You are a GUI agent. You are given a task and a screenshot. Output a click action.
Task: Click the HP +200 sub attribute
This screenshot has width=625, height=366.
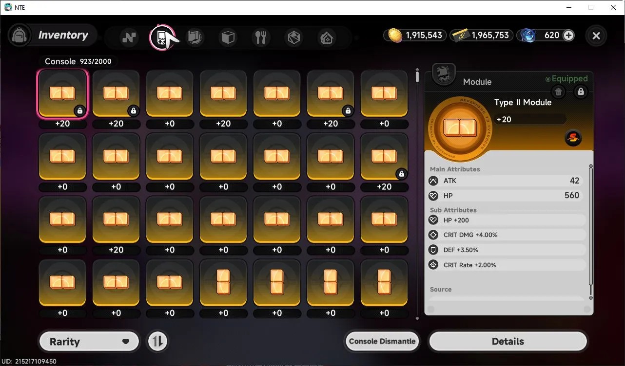(x=506, y=220)
